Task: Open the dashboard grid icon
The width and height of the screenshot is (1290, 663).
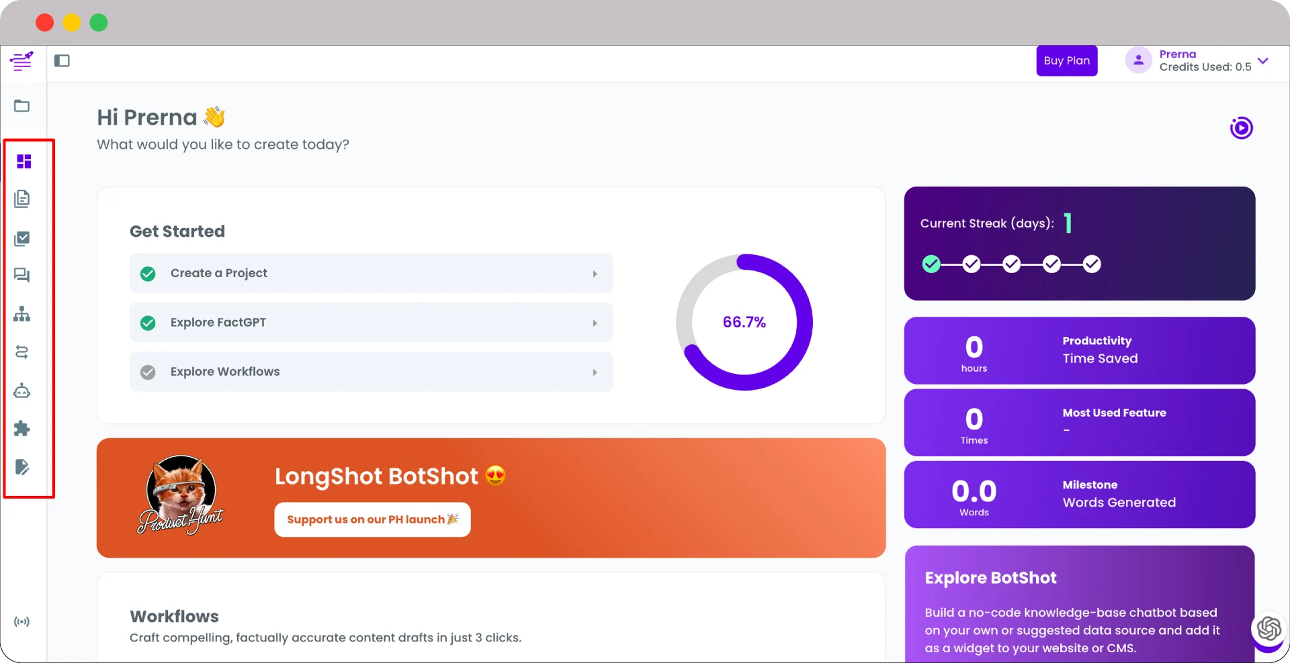Action: (24, 161)
